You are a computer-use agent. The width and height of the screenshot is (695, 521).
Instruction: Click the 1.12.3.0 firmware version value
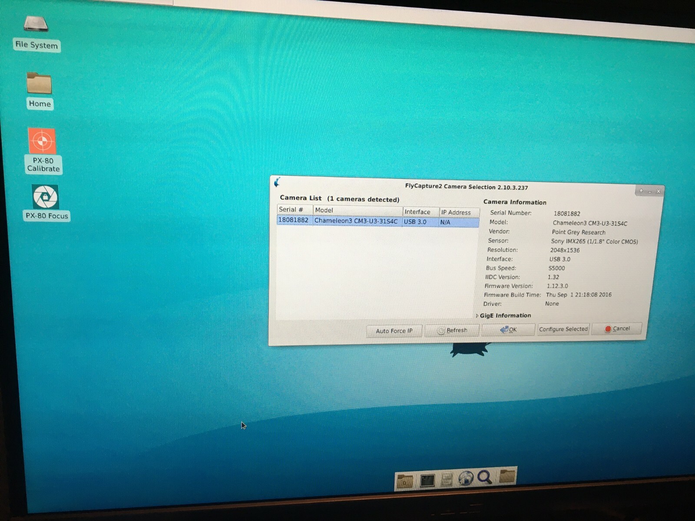(x=557, y=286)
